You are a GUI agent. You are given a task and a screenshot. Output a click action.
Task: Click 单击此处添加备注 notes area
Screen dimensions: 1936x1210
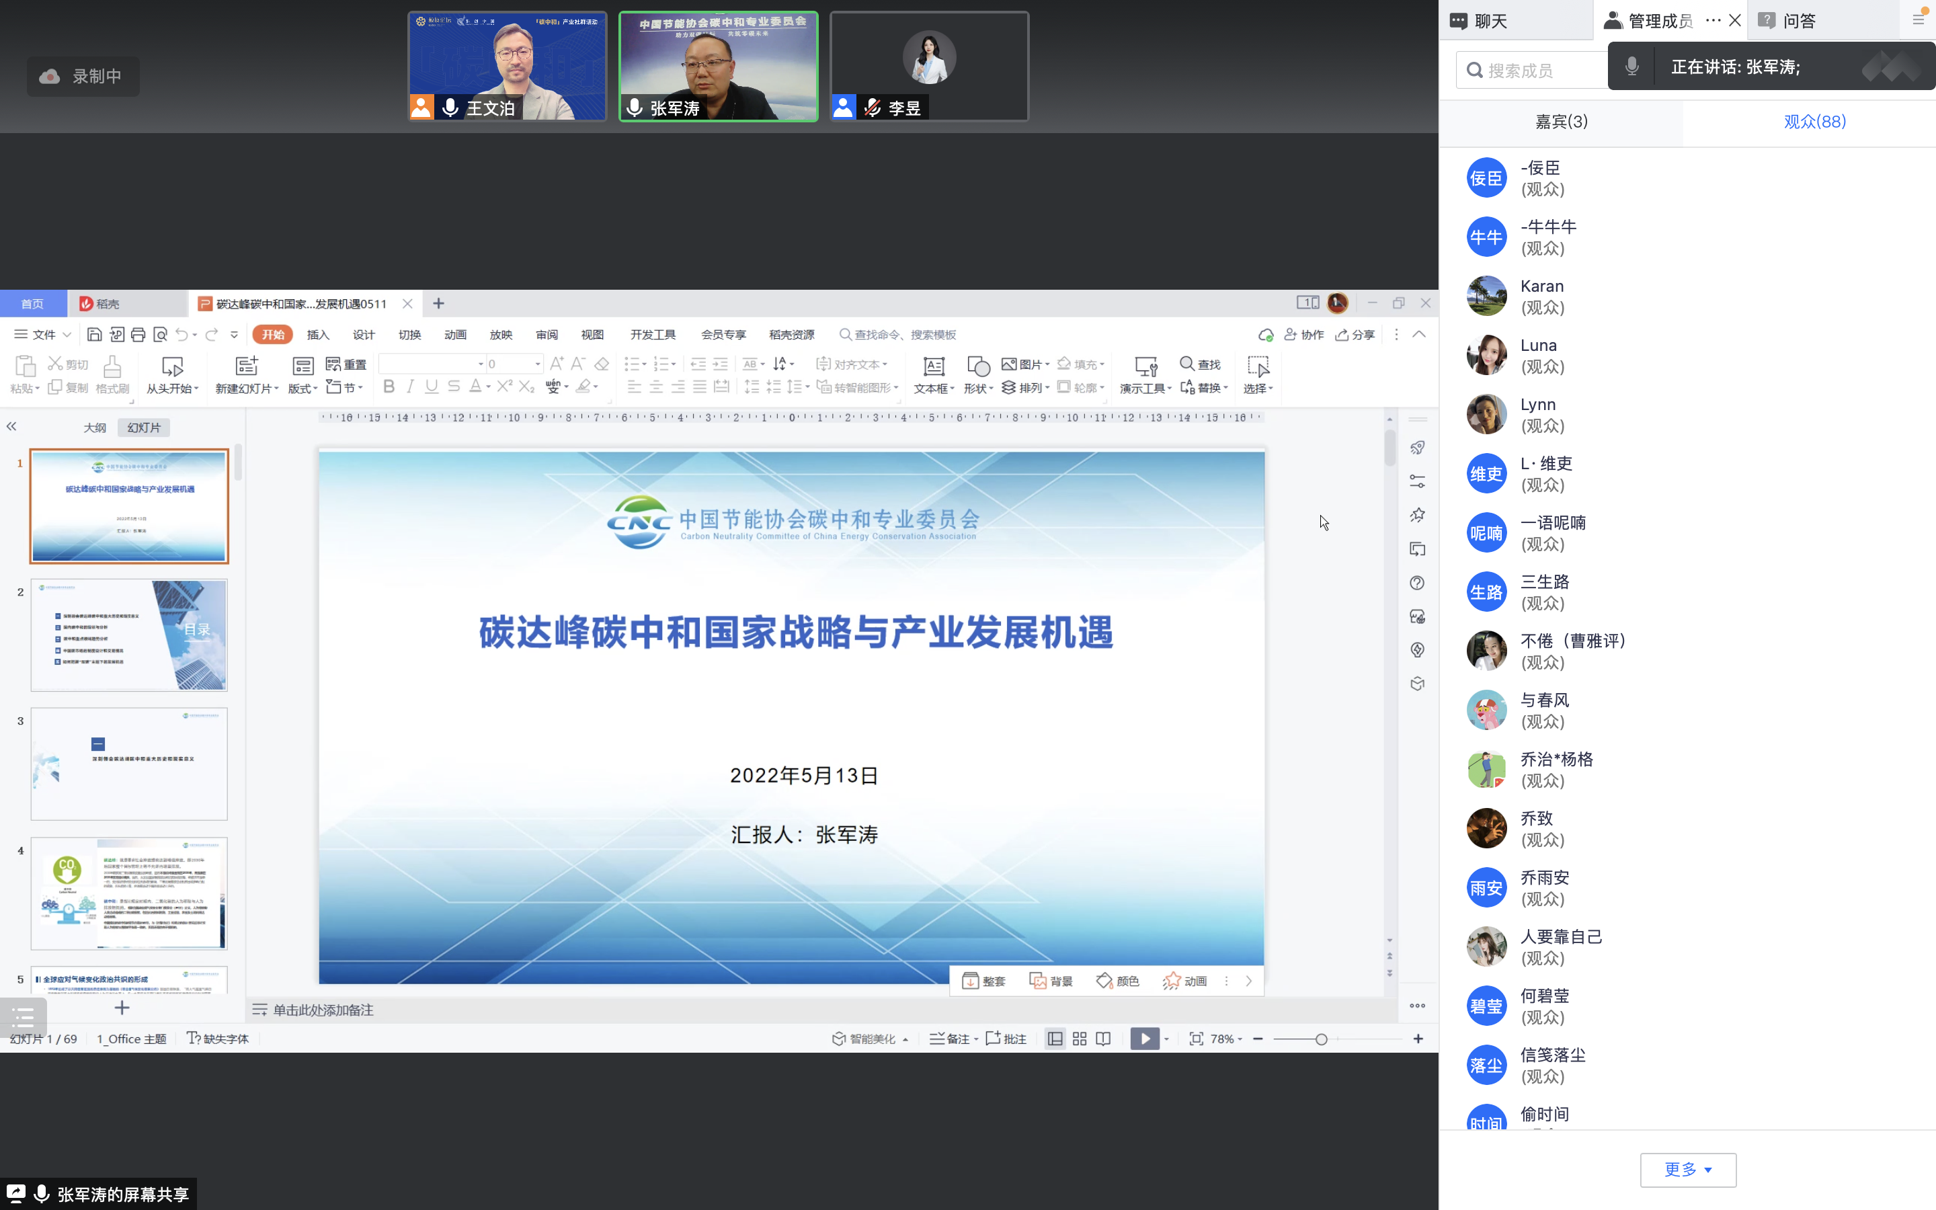323,1010
